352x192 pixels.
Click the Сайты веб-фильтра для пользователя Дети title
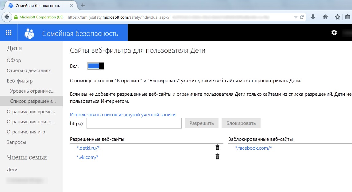[137, 51]
